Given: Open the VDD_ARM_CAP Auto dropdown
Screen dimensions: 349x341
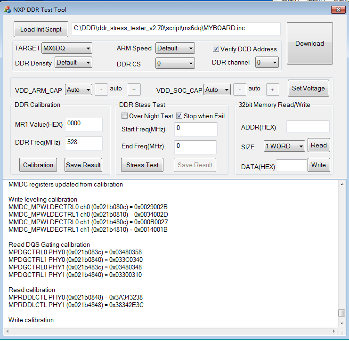Looking at the screenshot, I should click(79, 89).
